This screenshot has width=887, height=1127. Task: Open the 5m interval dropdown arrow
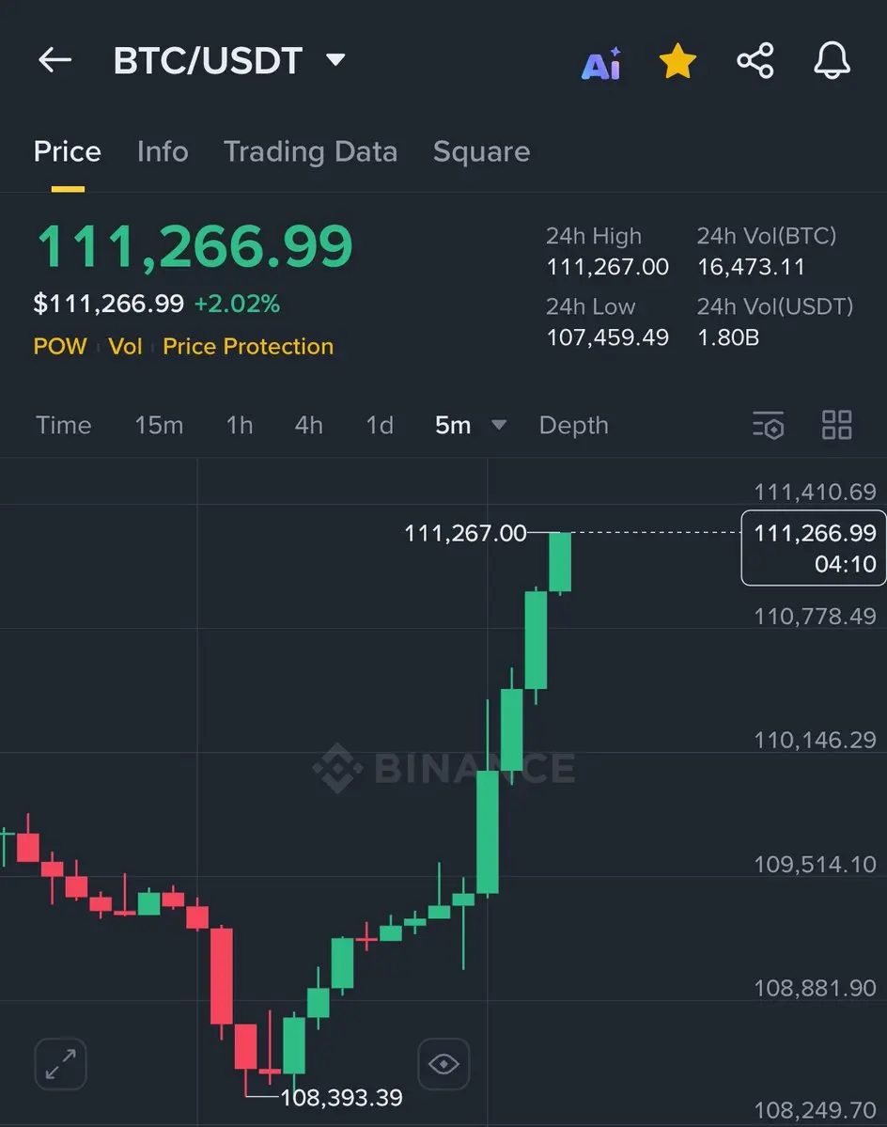pos(498,425)
